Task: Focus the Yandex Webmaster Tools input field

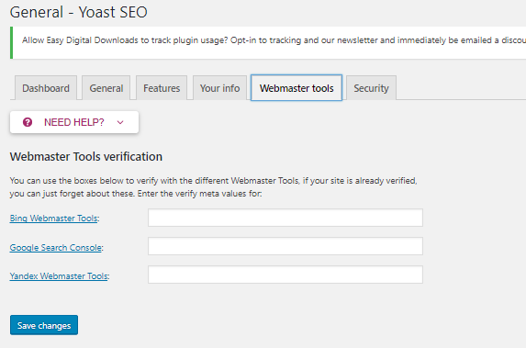Action: (x=285, y=275)
